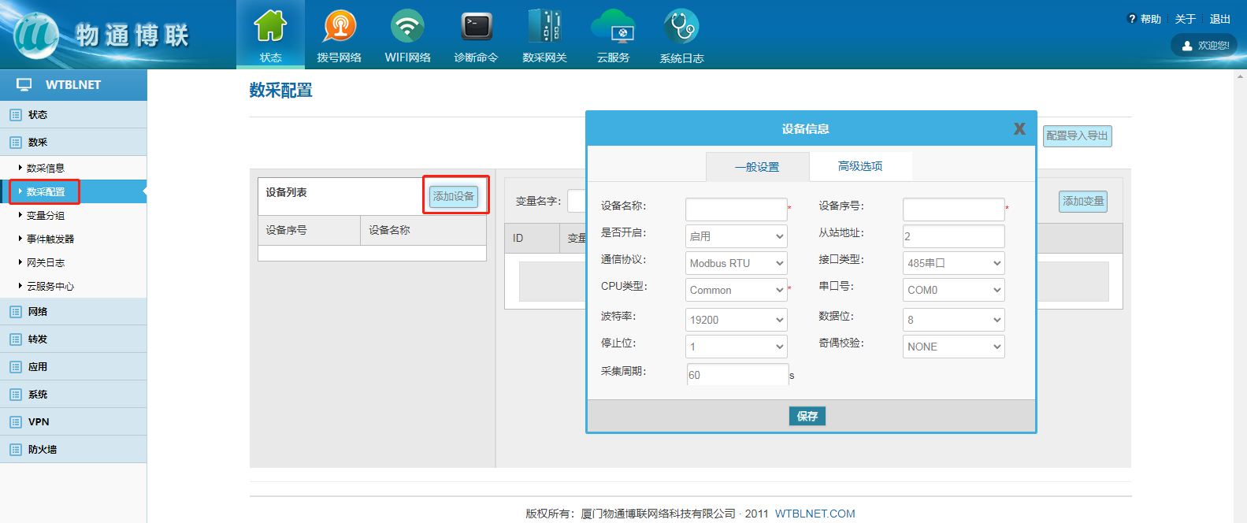Open the 拨号网络 dial-up network icon

pyautogui.click(x=340, y=27)
